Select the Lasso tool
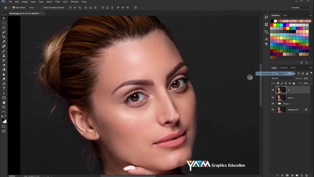The height and width of the screenshot is (177, 314). (4, 28)
